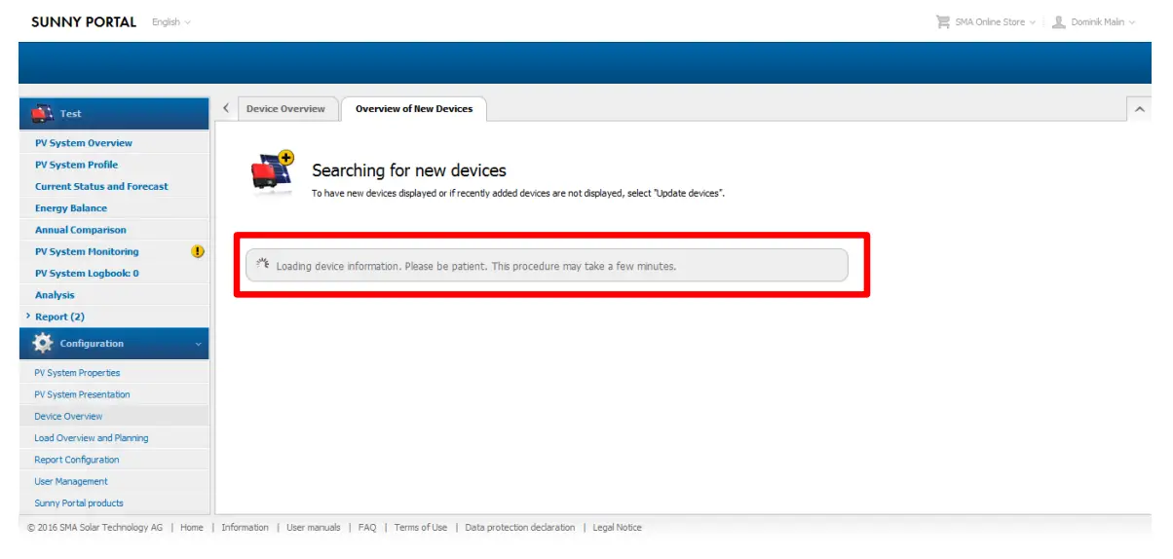The image size is (1173, 559).
Task: Go to Current Status and Forecast
Action: pos(101,186)
